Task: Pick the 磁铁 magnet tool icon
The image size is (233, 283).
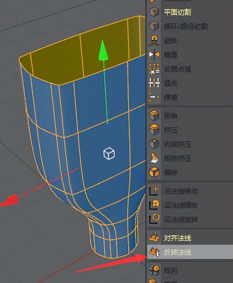Action: click(x=154, y=40)
